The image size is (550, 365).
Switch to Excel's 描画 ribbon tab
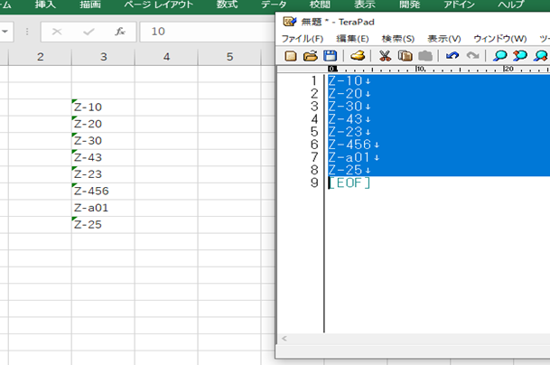(90, 5)
